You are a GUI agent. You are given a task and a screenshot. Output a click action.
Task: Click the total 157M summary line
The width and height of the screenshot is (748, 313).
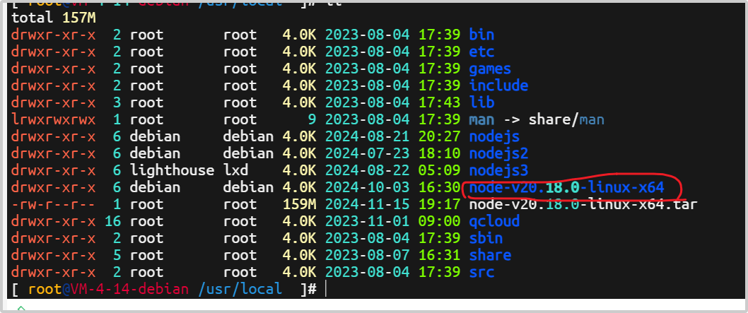click(45, 18)
